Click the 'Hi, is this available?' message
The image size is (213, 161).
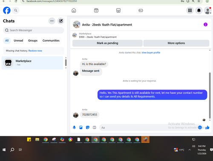94,64
